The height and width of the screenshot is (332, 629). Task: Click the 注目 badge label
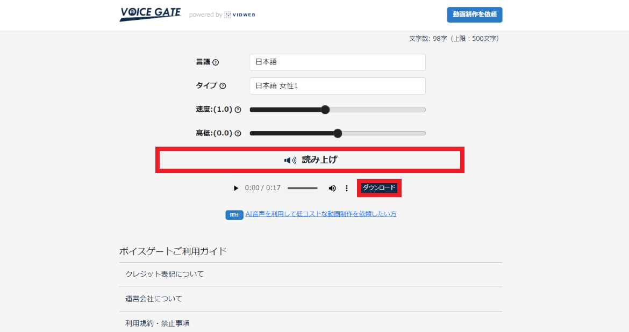click(x=234, y=214)
